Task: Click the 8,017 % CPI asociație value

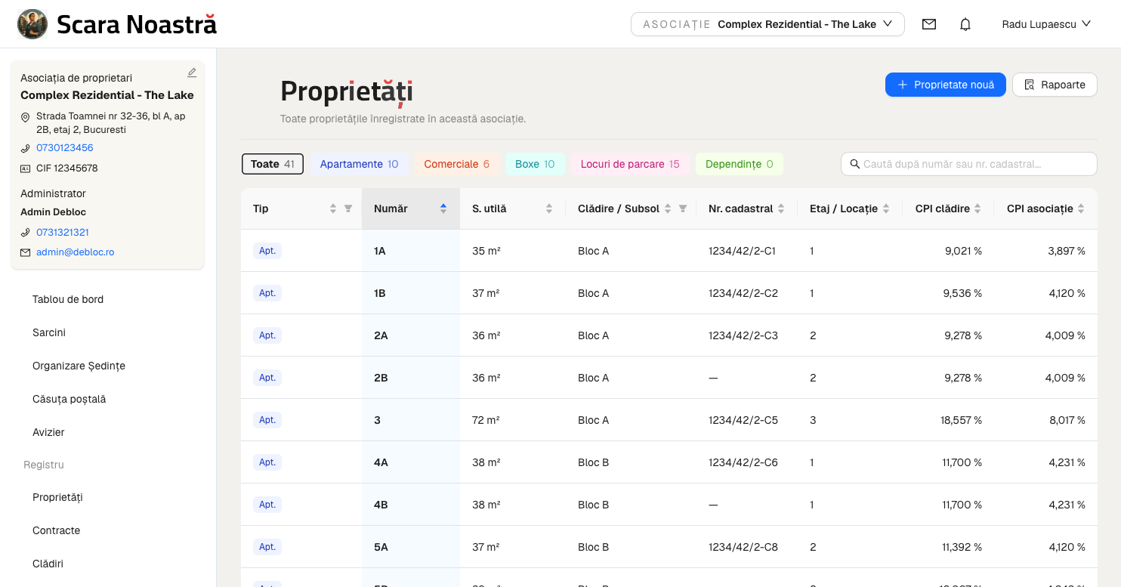Action: point(1066,420)
